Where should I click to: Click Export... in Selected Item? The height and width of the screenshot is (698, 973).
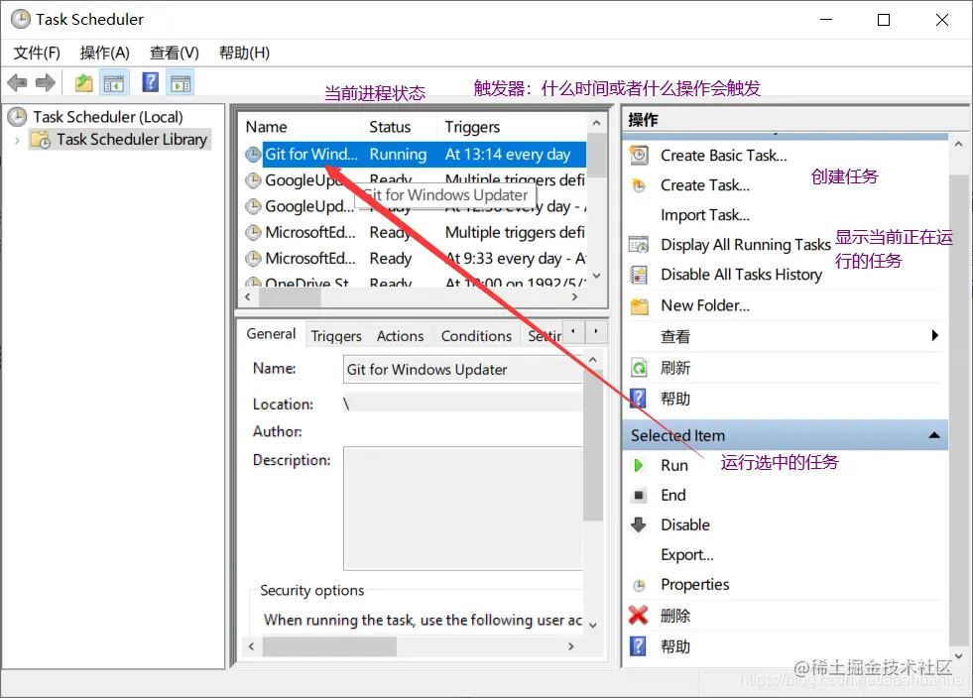click(687, 554)
